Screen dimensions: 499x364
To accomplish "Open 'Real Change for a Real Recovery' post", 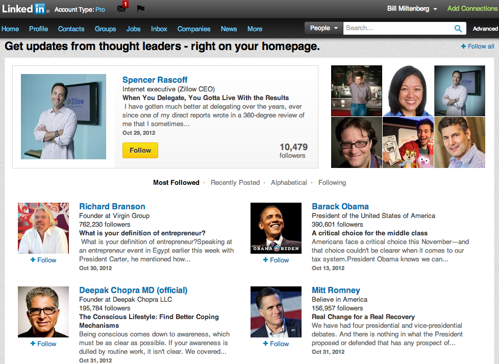I will [x=363, y=317].
